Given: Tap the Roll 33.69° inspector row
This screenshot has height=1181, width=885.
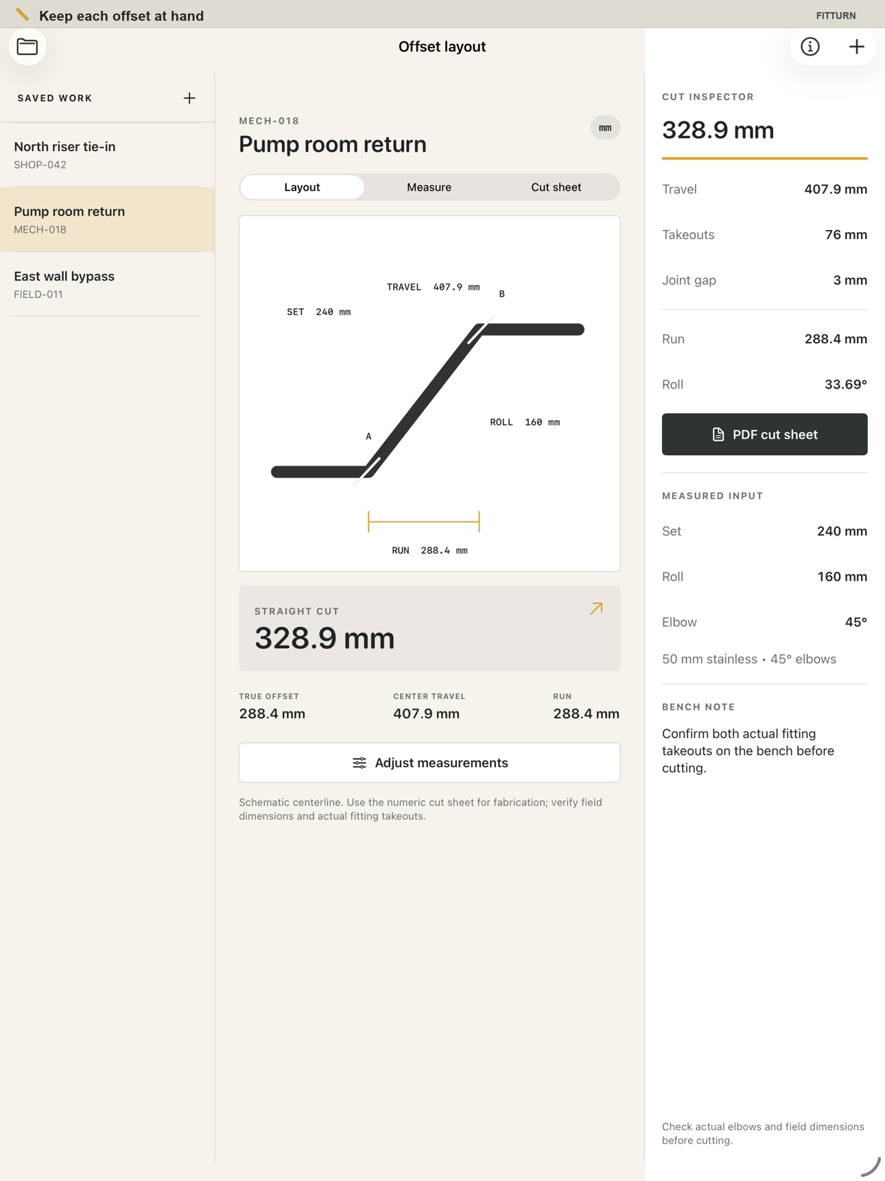Looking at the screenshot, I should (764, 385).
